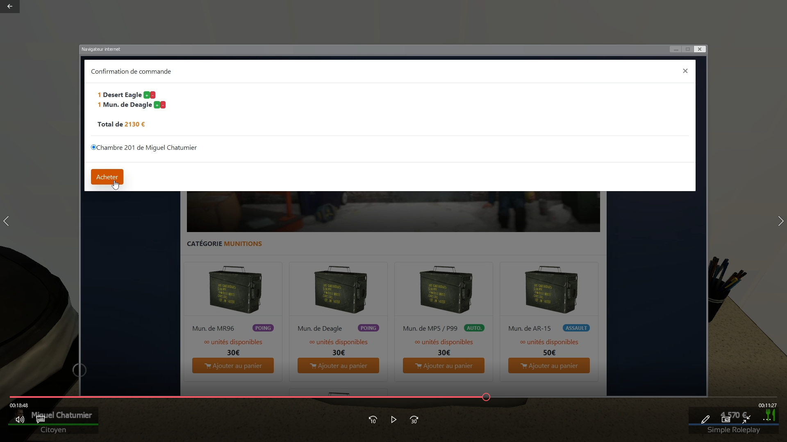Viewport: 787px width, 442px height.
Task: Minimize the Navigateur internet window
Action: point(676,49)
